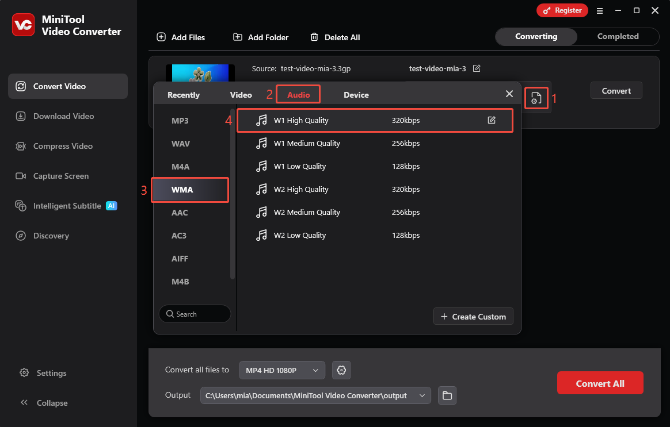Click the output format selection icon
This screenshot has height=427, width=670.
click(536, 98)
